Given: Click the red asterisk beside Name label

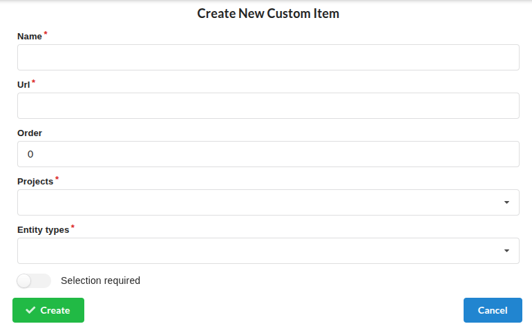Looking at the screenshot, I should pyautogui.click(x=46, y=33).
